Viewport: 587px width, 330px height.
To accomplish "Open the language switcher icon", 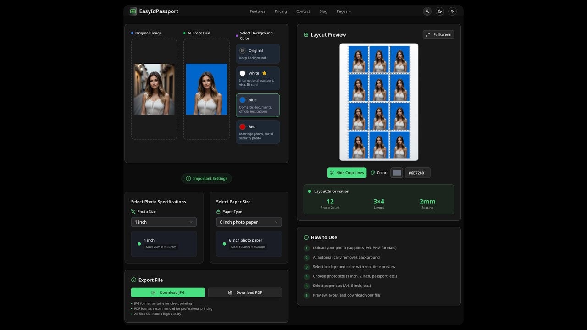I will click(x=452, y=11).
